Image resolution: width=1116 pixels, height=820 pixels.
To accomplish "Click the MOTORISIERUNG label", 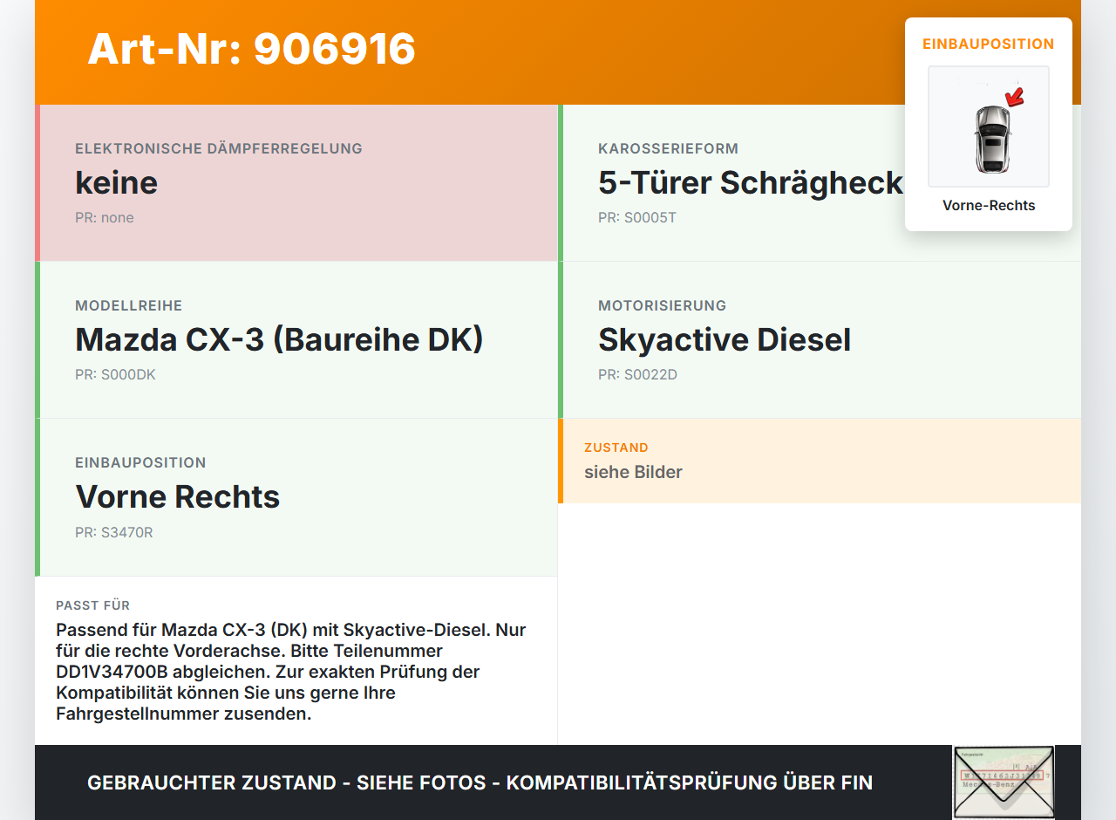I will (662, 305).
